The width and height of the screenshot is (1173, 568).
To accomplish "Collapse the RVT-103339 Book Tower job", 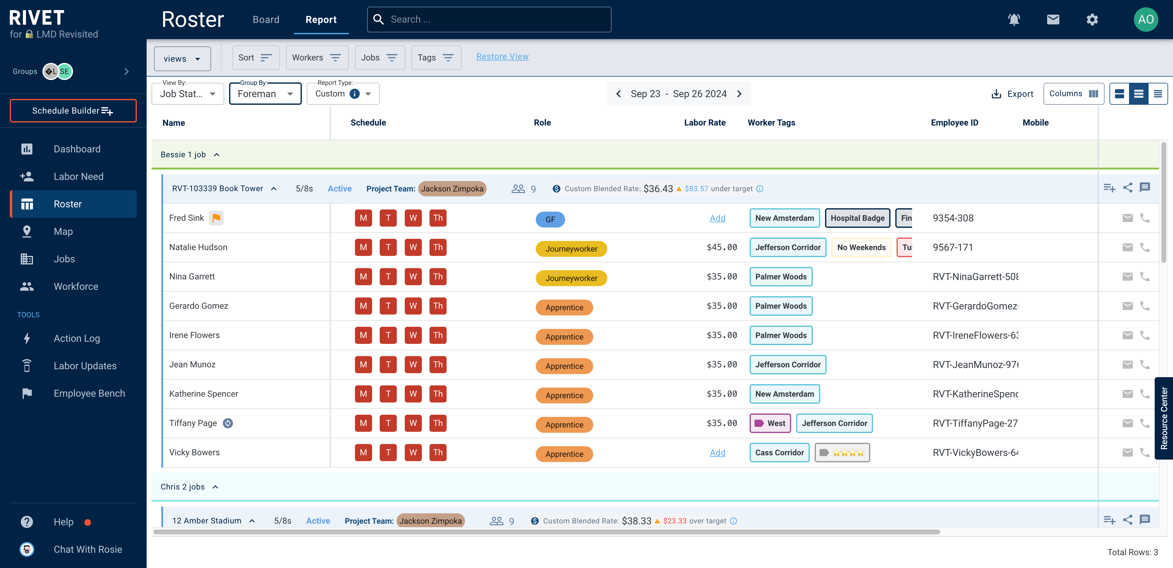I will point(274,189).
